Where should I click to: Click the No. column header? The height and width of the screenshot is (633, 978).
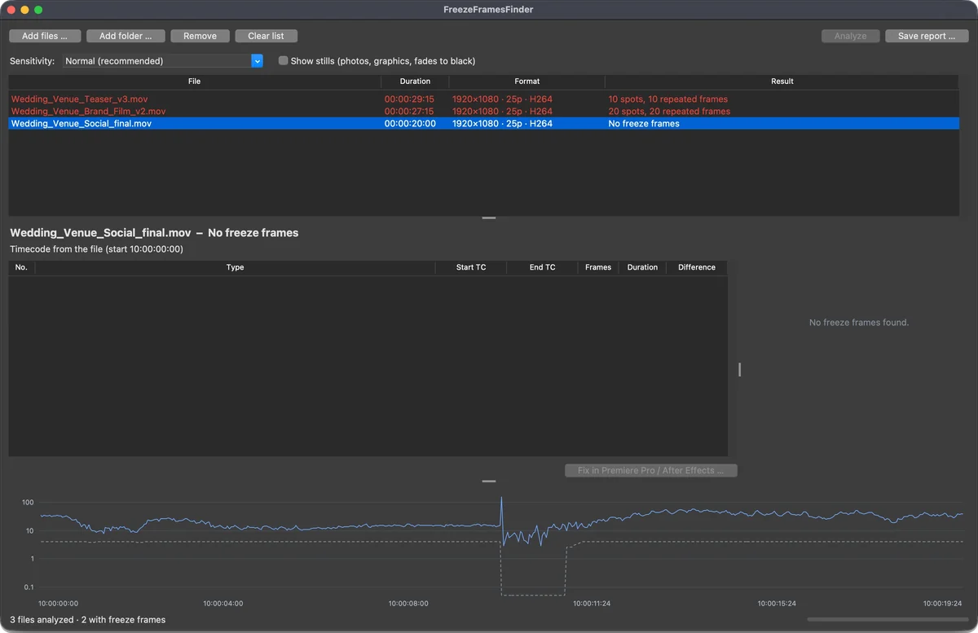click(x=21, y=267)
